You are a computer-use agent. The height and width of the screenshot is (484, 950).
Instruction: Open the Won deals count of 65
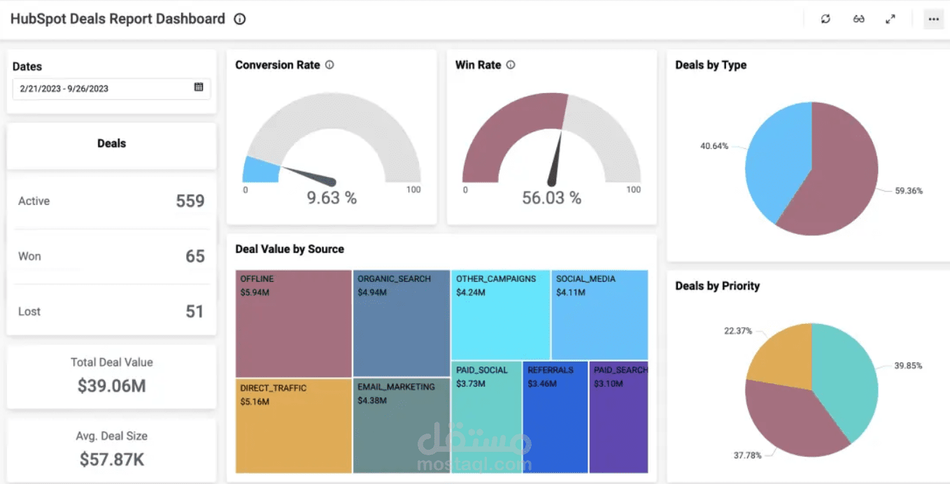[111, 256]
